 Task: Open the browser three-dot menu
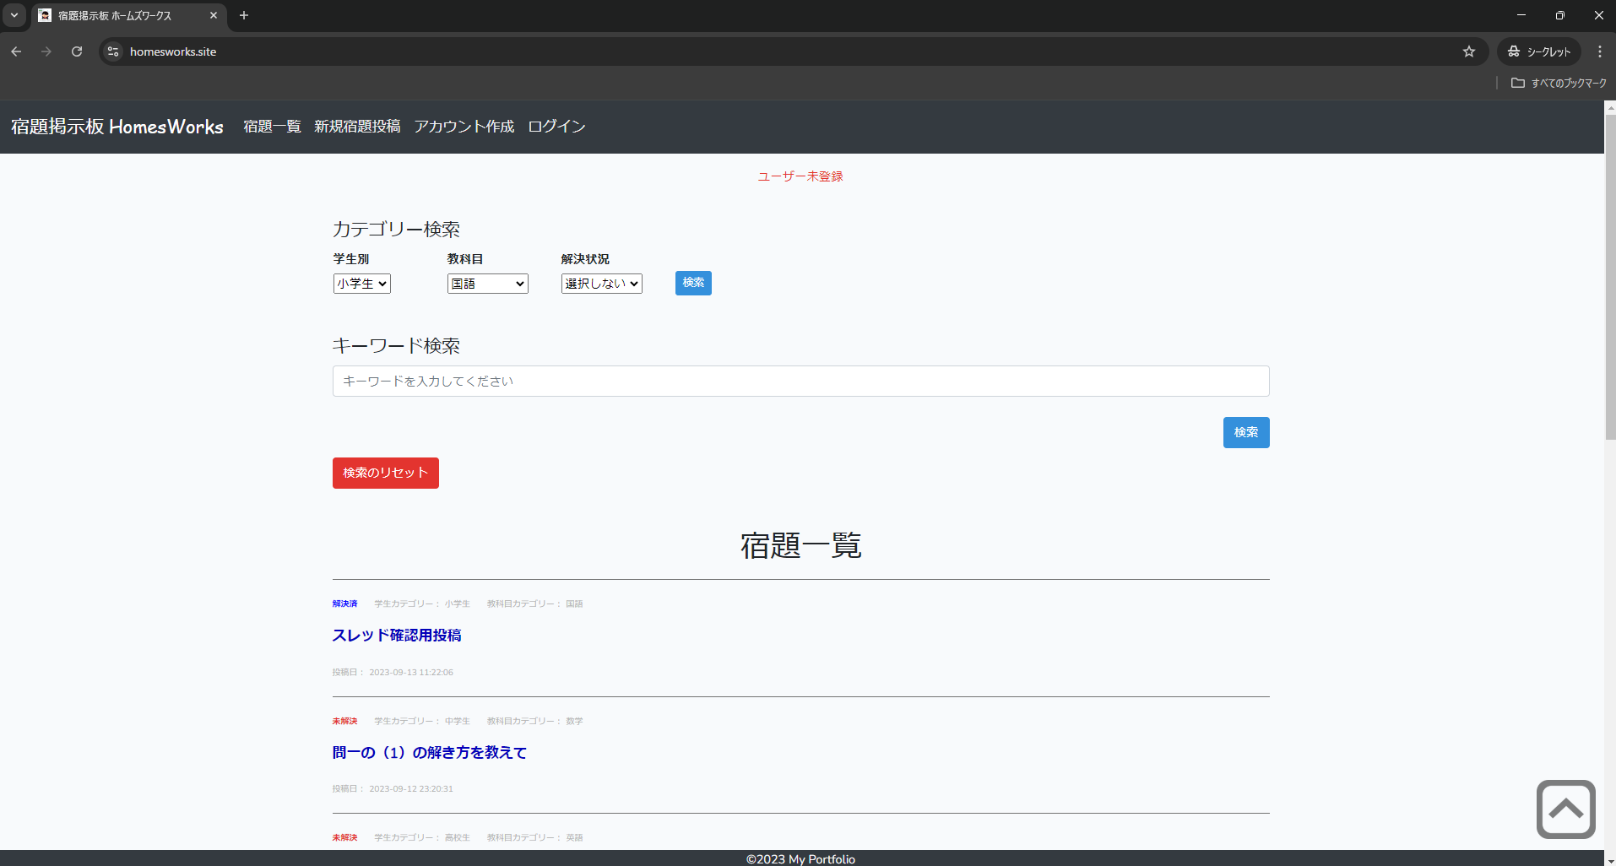coord(1599,51)
